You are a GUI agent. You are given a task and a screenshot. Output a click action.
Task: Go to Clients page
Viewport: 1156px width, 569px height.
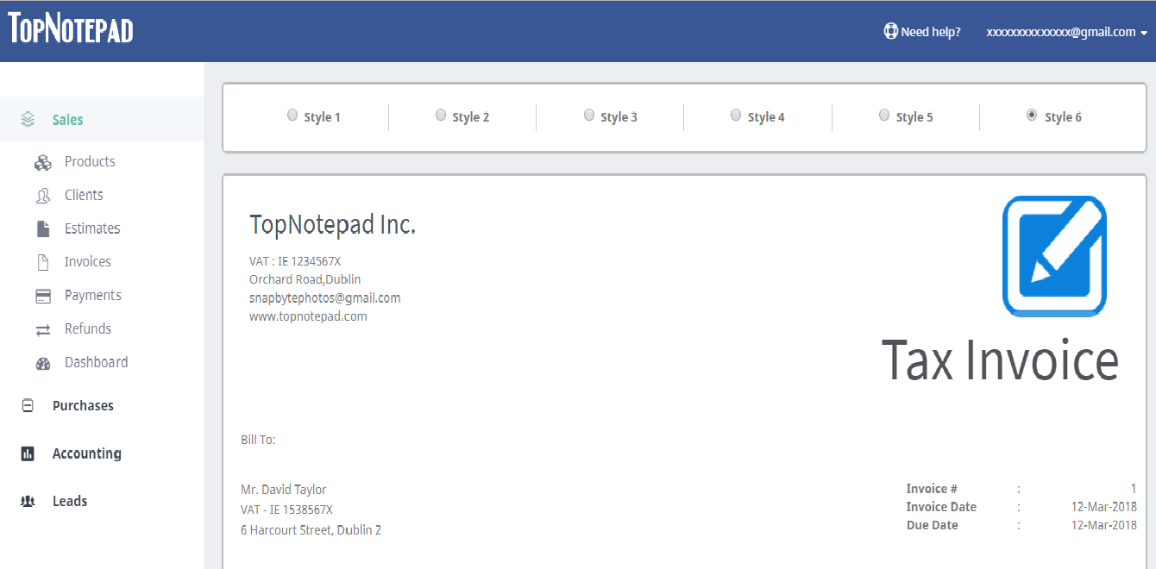(84, 195)
